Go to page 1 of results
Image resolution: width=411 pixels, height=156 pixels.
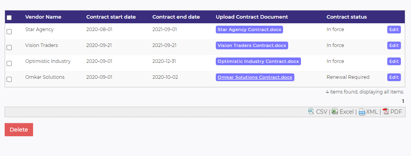click(x=403, y=101)
